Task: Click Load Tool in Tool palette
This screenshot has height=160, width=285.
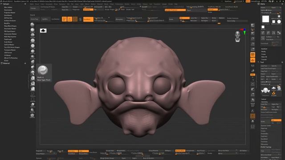Action: [x=265, y=66]
